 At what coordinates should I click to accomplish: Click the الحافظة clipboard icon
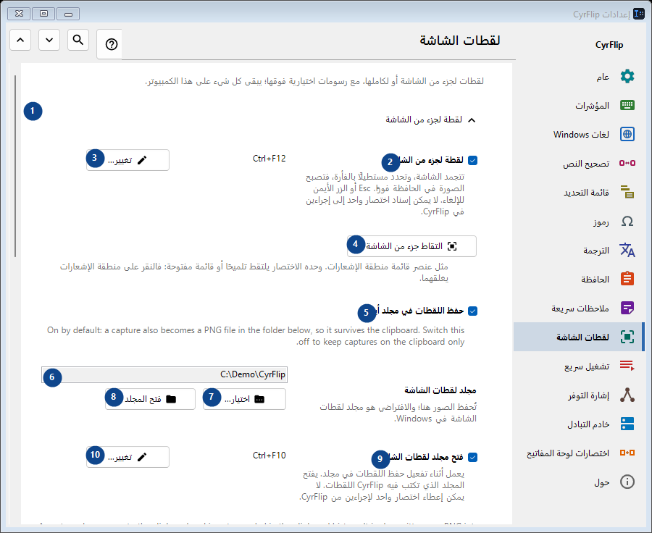[x=627, y=279]
